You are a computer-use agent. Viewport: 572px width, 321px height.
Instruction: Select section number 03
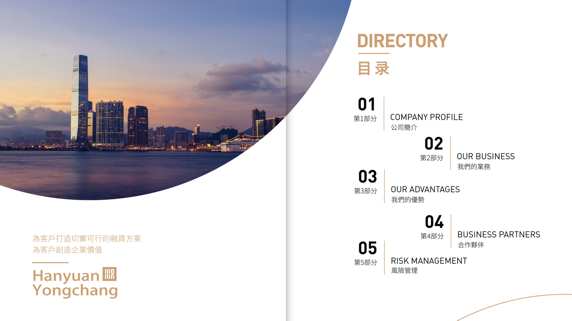pos(368,177)
